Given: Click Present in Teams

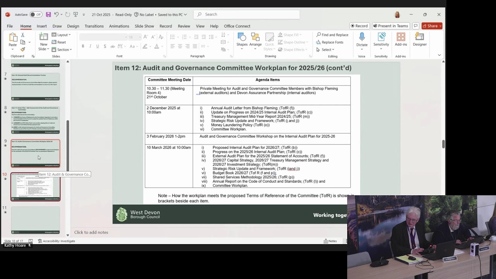Looking at the screenshot, I should (x=391, y=26).
